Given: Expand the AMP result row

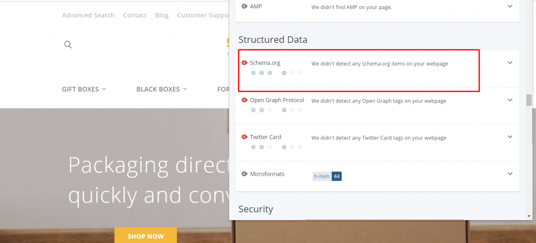Looking at the screenshot, I should click(x=510, y=6).
